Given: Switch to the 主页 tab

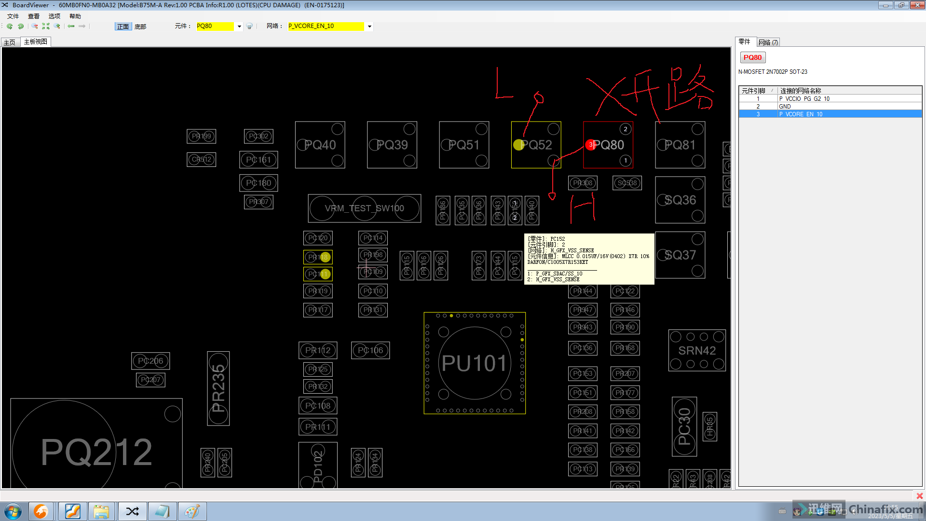Looking at the screenshot, I should pos(10,42).
